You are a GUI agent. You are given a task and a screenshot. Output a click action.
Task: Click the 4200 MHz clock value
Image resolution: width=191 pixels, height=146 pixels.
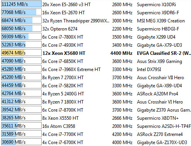122,134
